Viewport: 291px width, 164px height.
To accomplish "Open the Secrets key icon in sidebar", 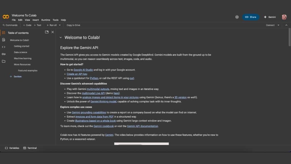I will pyautogui.click(x=3, y=54).
